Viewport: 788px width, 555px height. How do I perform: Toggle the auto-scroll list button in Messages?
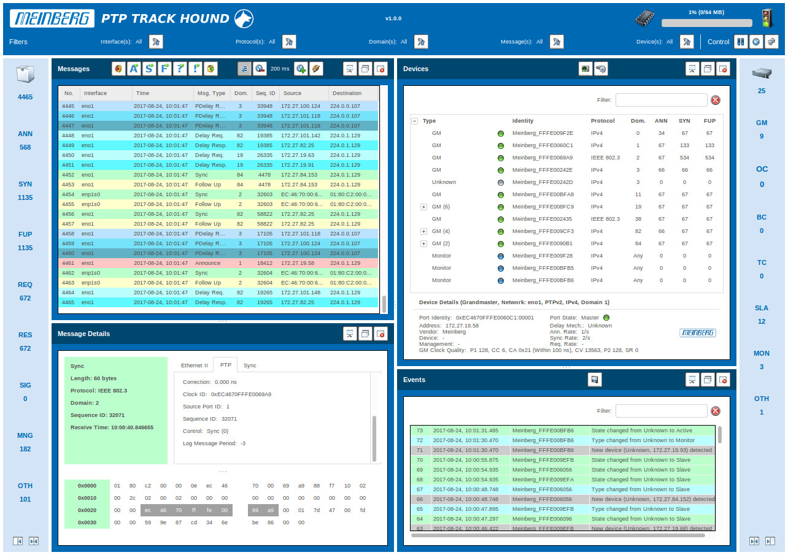click(x=244, y=69)
